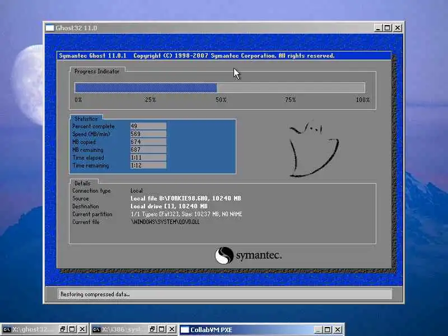Click the 75% progress scale label
The height and width of the screenshot is (336, 448).
[x=290, y=100]
